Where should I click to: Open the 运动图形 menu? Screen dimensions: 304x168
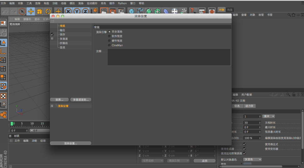[92, 3]
